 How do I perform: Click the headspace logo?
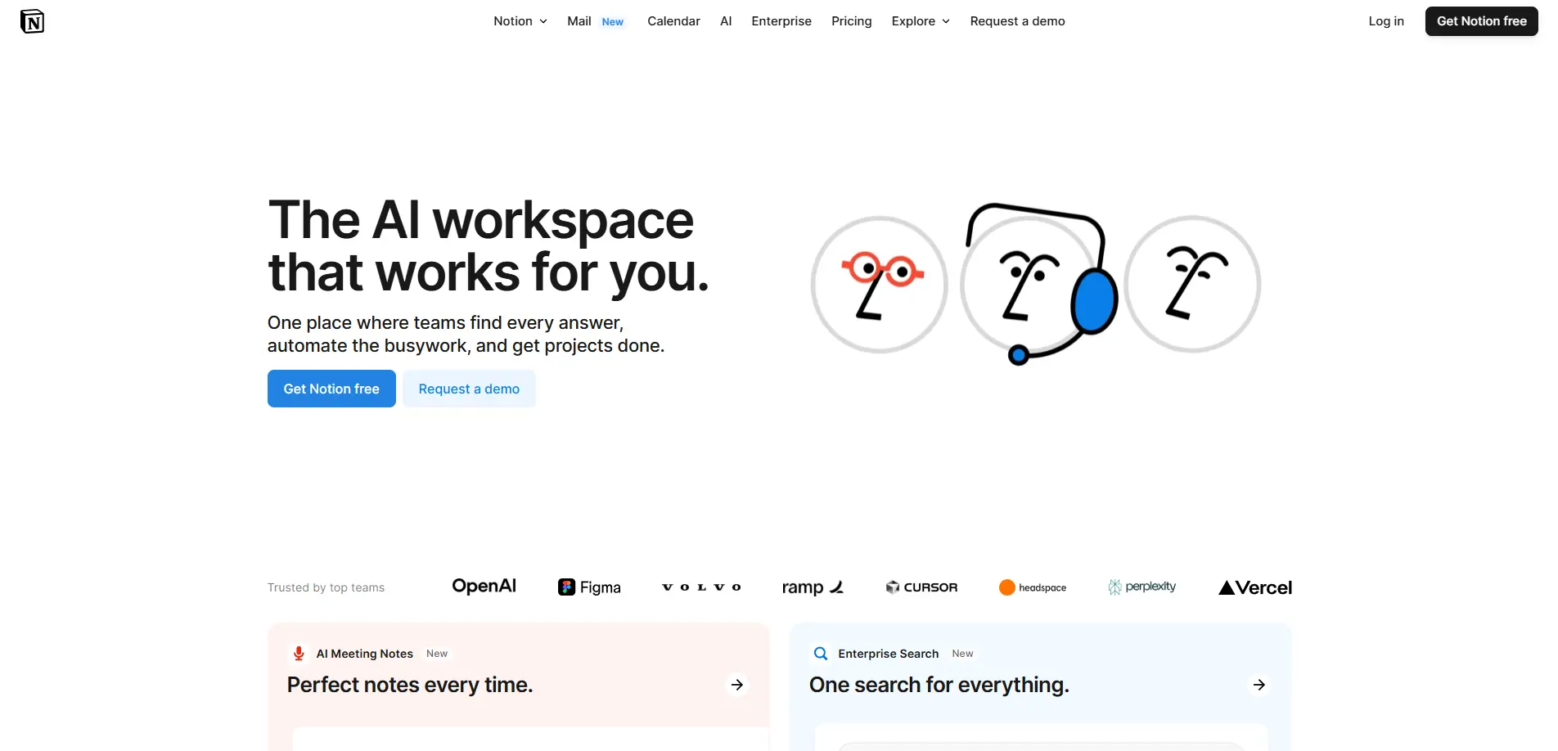(x=1033, y=587)
